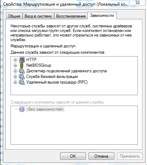Click gear icon of Диспетчер подключений удаленного доступа
The image size is (147, 165).
pyautogui.click(x=22, y=71)
